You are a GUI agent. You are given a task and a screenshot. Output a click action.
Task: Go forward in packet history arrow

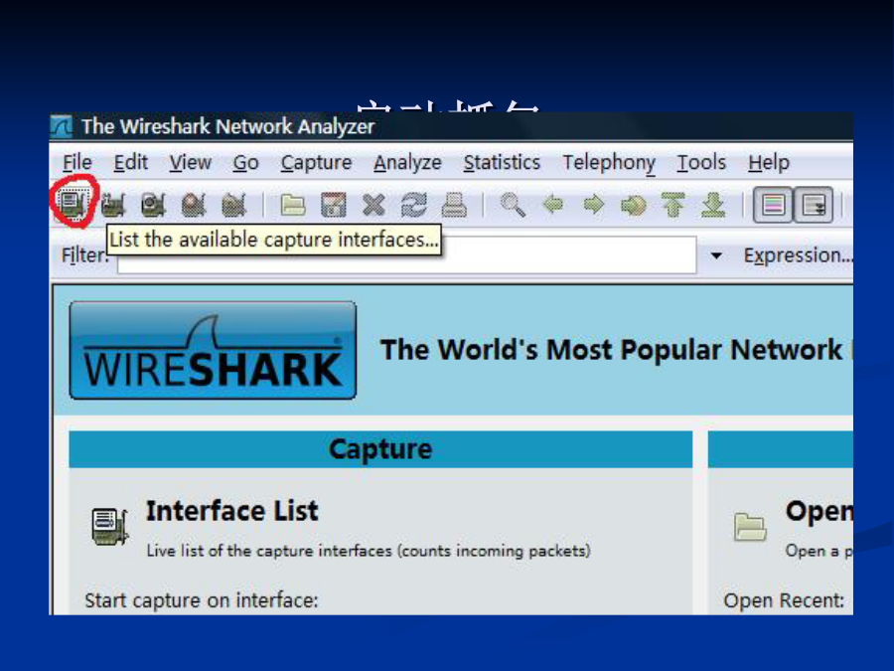pos(594,204)
